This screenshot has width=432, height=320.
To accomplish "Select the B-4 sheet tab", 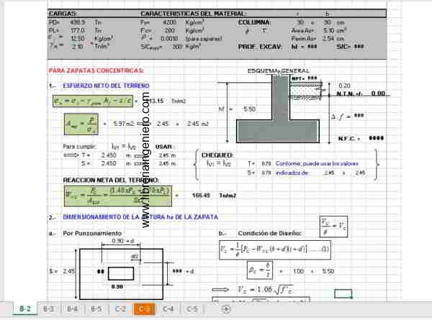I will point(73,309).
